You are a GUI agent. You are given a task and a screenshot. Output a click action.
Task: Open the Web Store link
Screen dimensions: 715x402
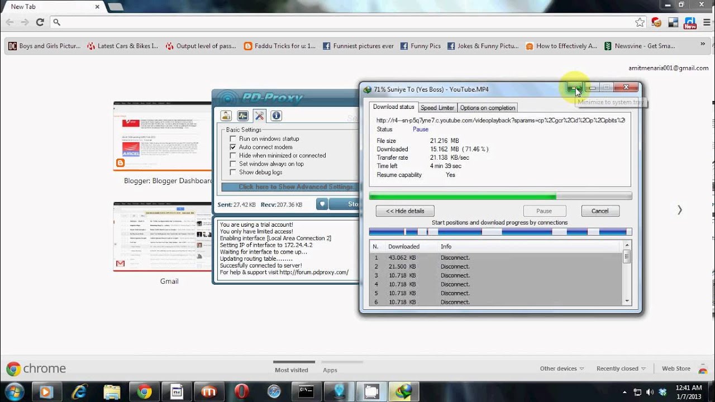[x=676, y=368]
